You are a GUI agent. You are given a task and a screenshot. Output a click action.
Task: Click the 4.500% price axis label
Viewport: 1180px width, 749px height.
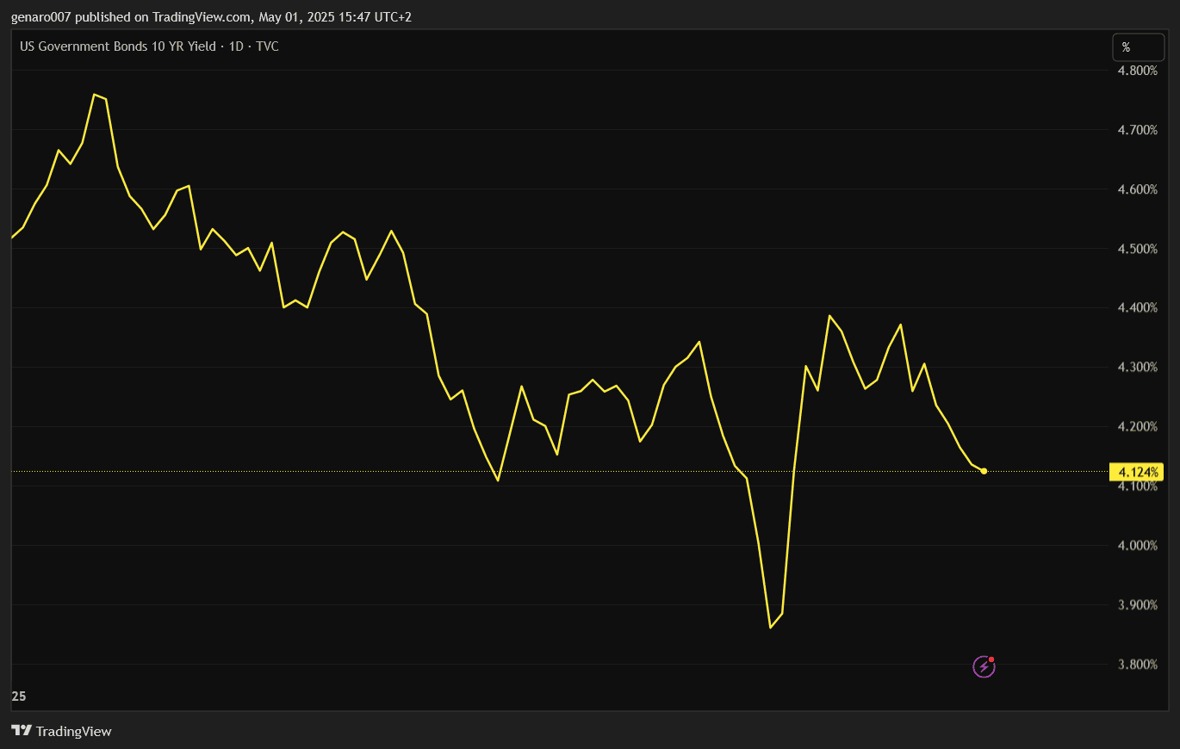click(x=1137, y=249)
